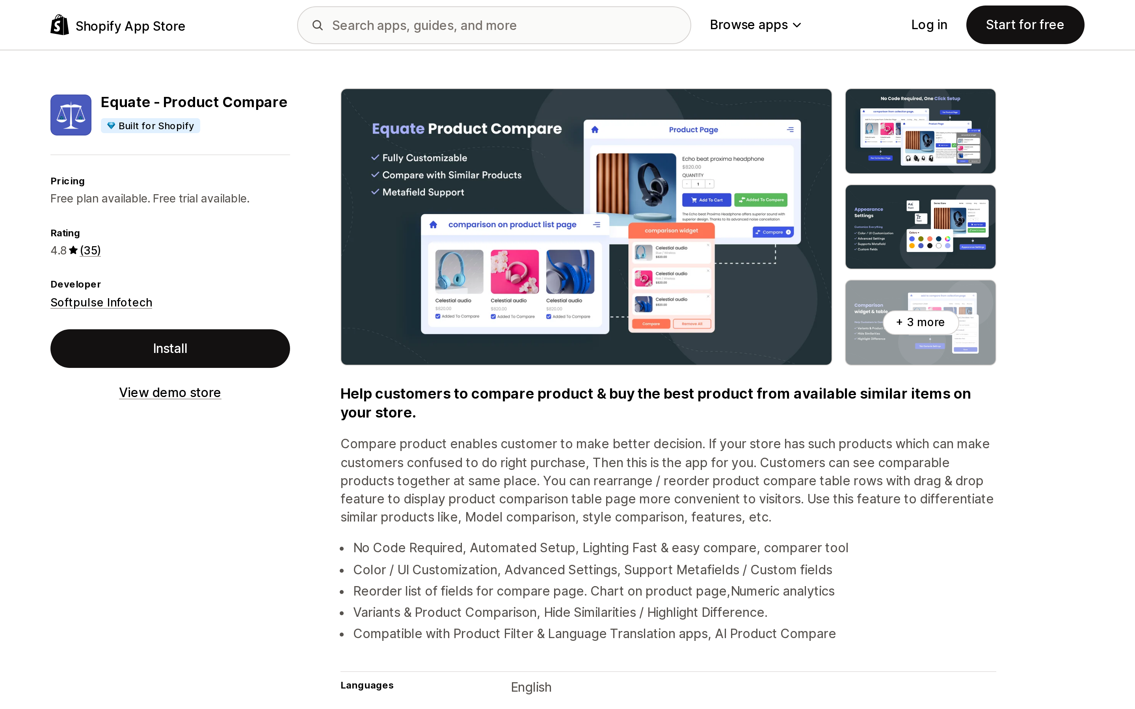Focus the Search apps, guides, and more field
This screenshot has height=709, width=1135.
(x=494, y=25)
